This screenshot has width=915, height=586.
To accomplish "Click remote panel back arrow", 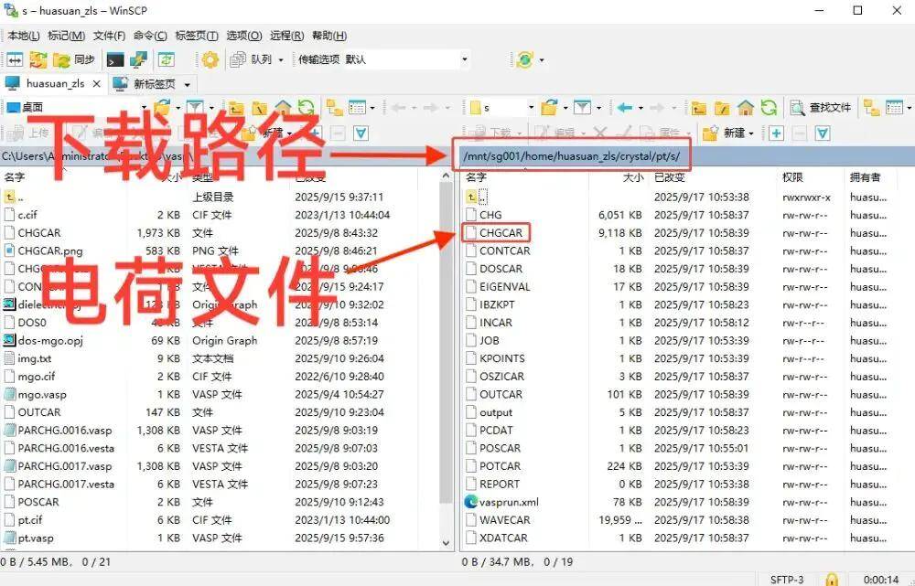I will click(625, 107).
